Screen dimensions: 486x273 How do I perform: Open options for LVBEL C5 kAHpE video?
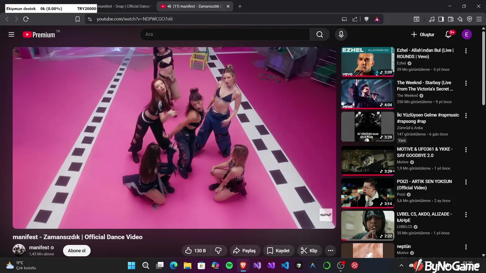pyautogui.click(x=466, y=215)
